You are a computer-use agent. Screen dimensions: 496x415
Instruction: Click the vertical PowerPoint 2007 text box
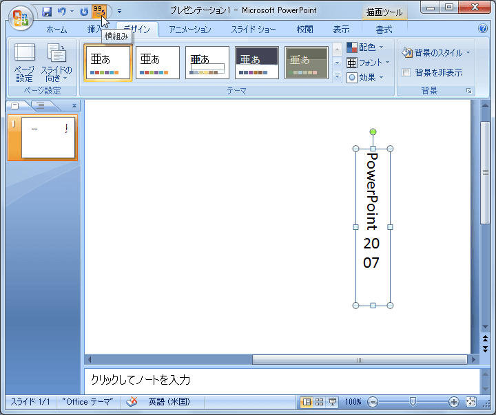(x=373, y=227)
